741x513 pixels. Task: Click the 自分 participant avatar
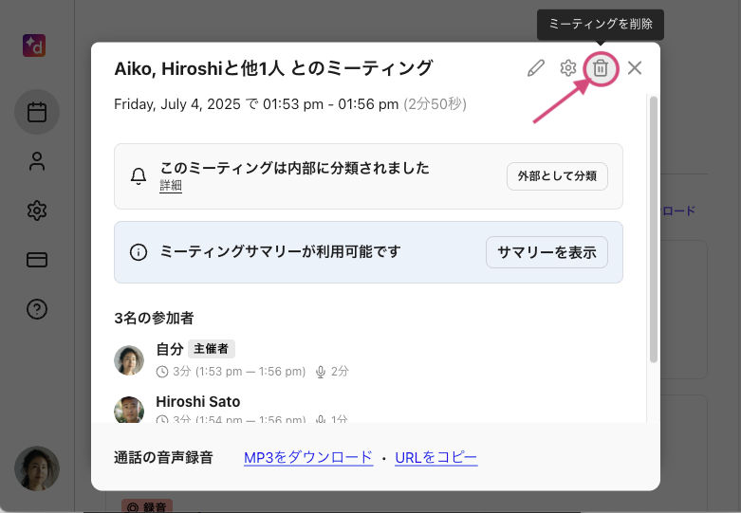click(x=129, y=359)
